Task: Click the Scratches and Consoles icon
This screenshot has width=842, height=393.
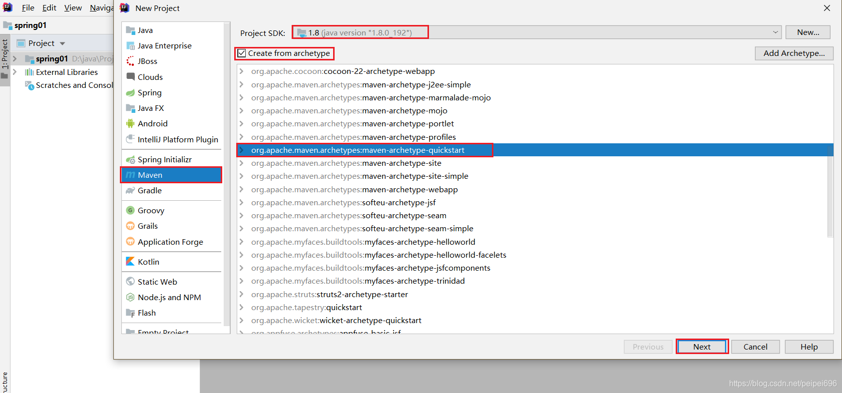Action: click(x=29, y=85)
